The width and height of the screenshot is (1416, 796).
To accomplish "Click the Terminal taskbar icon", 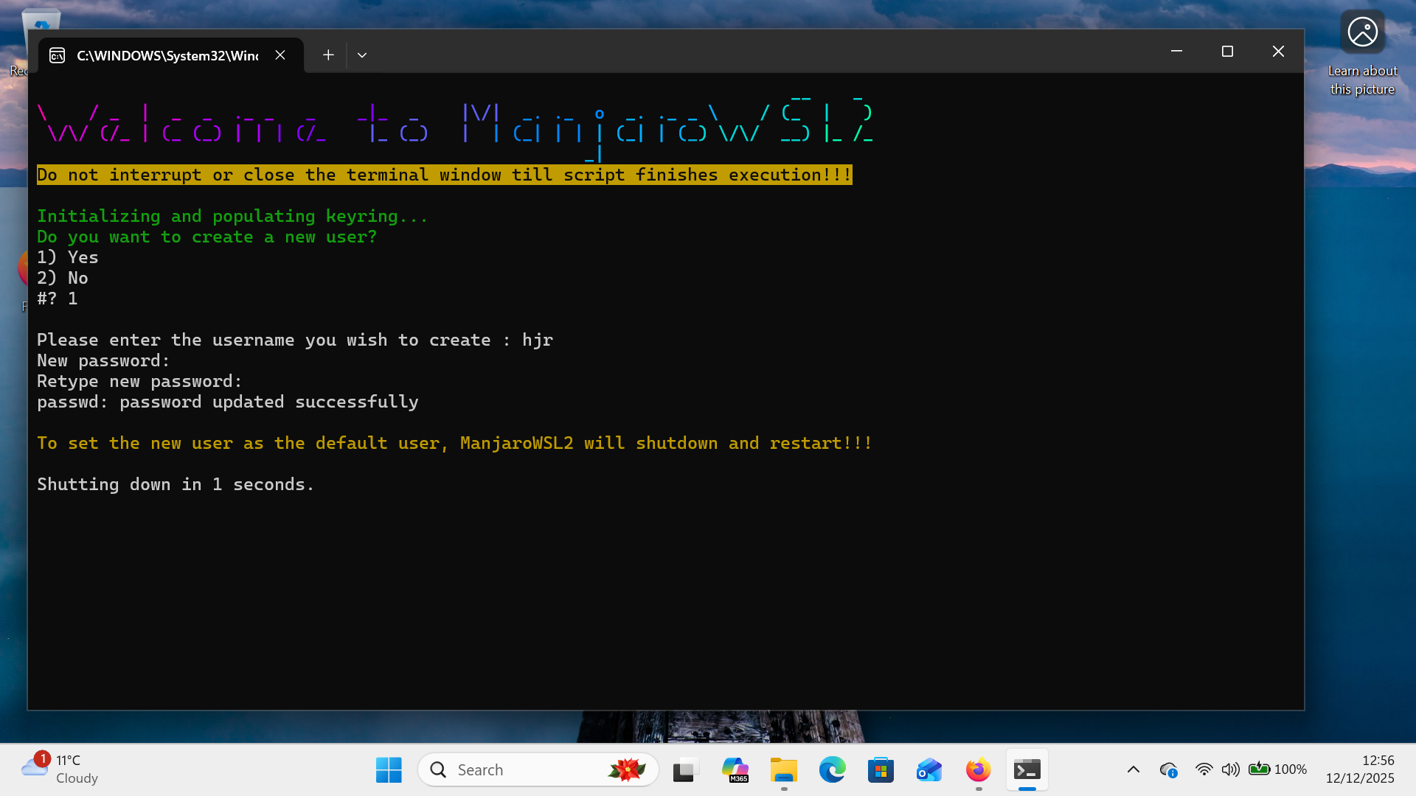I will tap(1027, 770).
